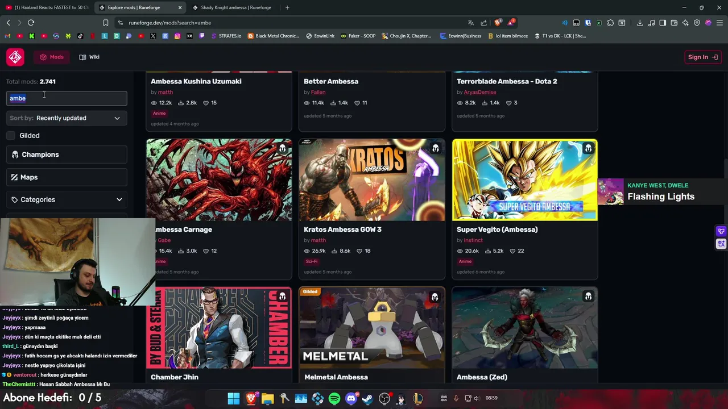Open the Windows Start button

(234, 399)
